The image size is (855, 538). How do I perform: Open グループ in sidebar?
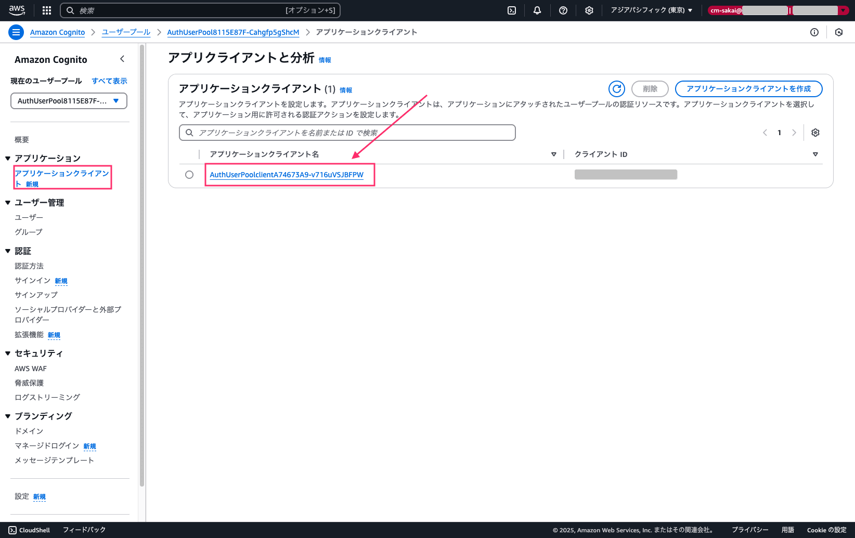tap(29, 232)
